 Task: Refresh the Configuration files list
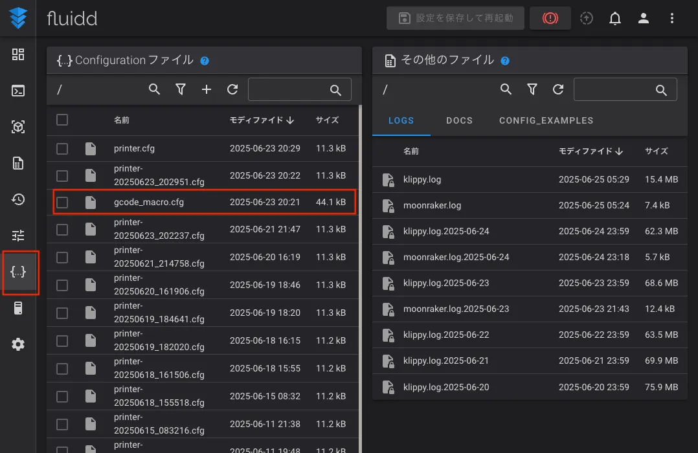tap(232, 89)
